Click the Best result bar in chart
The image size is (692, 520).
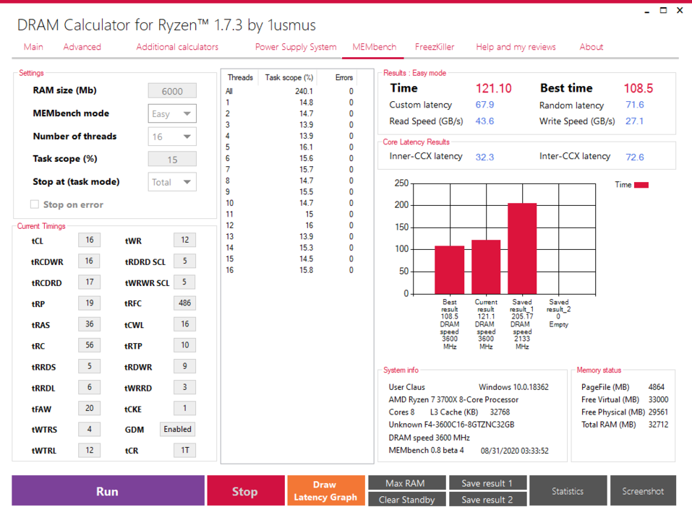449,269
